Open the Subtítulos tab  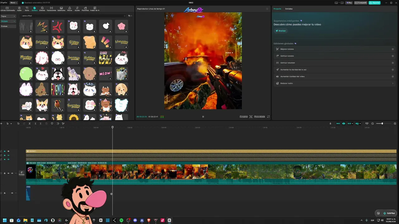click(x=61, y=9)
